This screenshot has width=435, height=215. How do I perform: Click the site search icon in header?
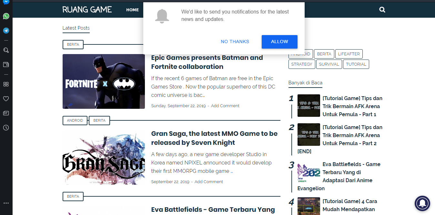382,10
